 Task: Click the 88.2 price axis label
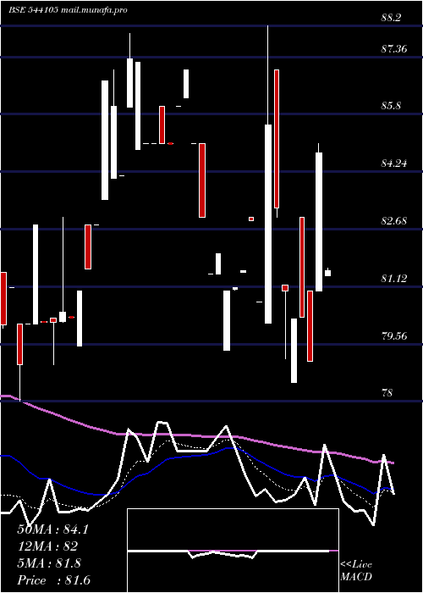point(391,18)
